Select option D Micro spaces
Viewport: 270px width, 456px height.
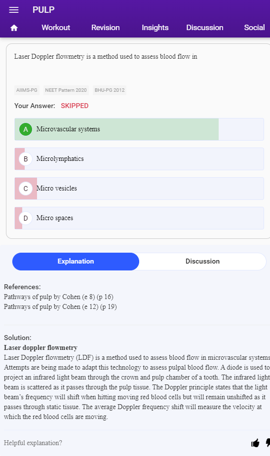click(x=139, y=218)
